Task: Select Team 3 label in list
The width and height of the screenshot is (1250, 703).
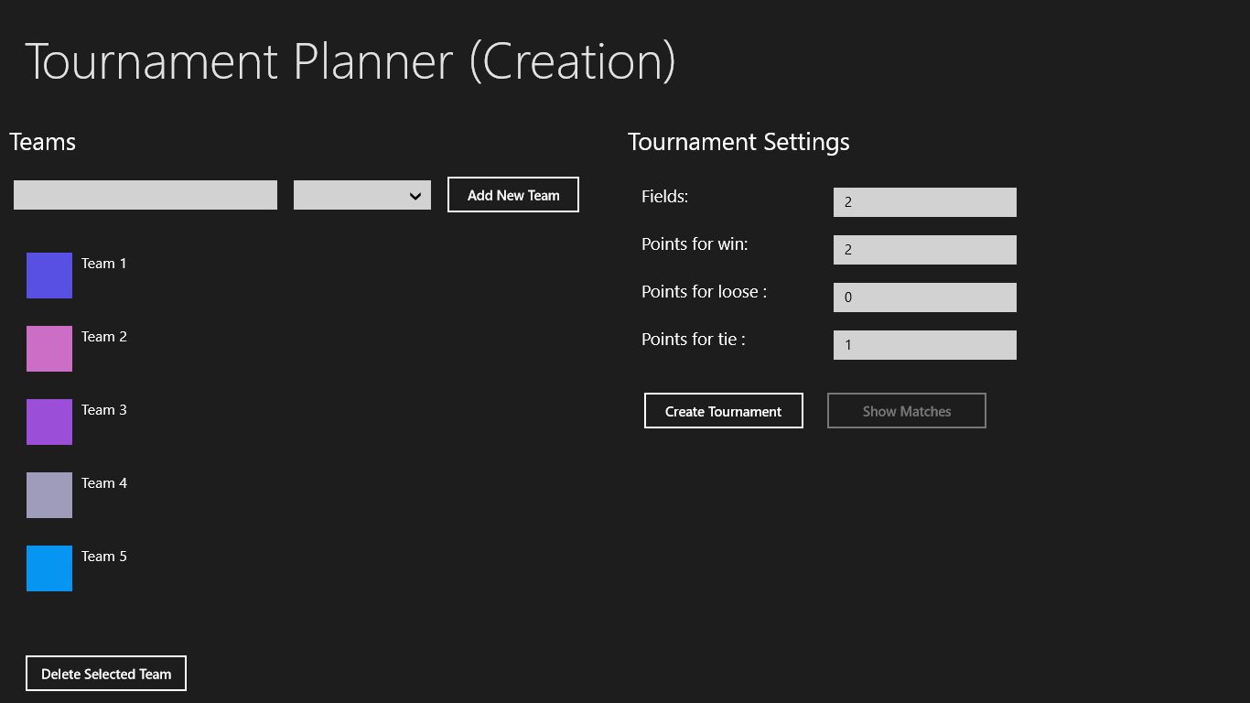Action: point(104,410)
